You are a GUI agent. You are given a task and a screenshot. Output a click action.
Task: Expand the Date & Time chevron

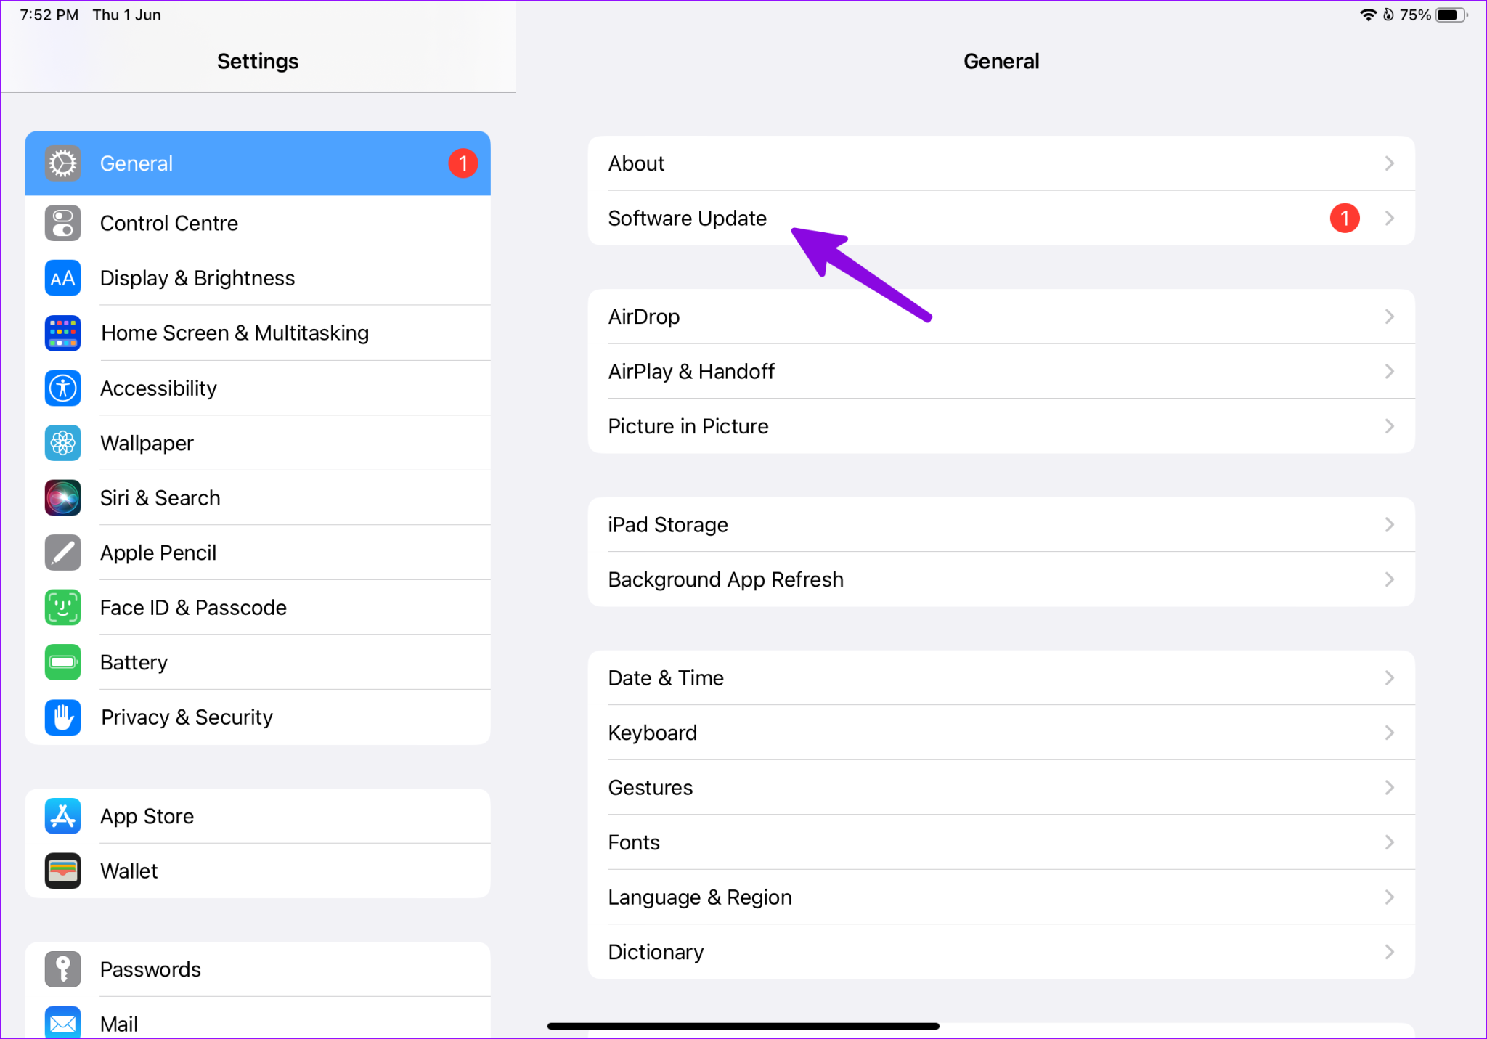[1390, 677]
